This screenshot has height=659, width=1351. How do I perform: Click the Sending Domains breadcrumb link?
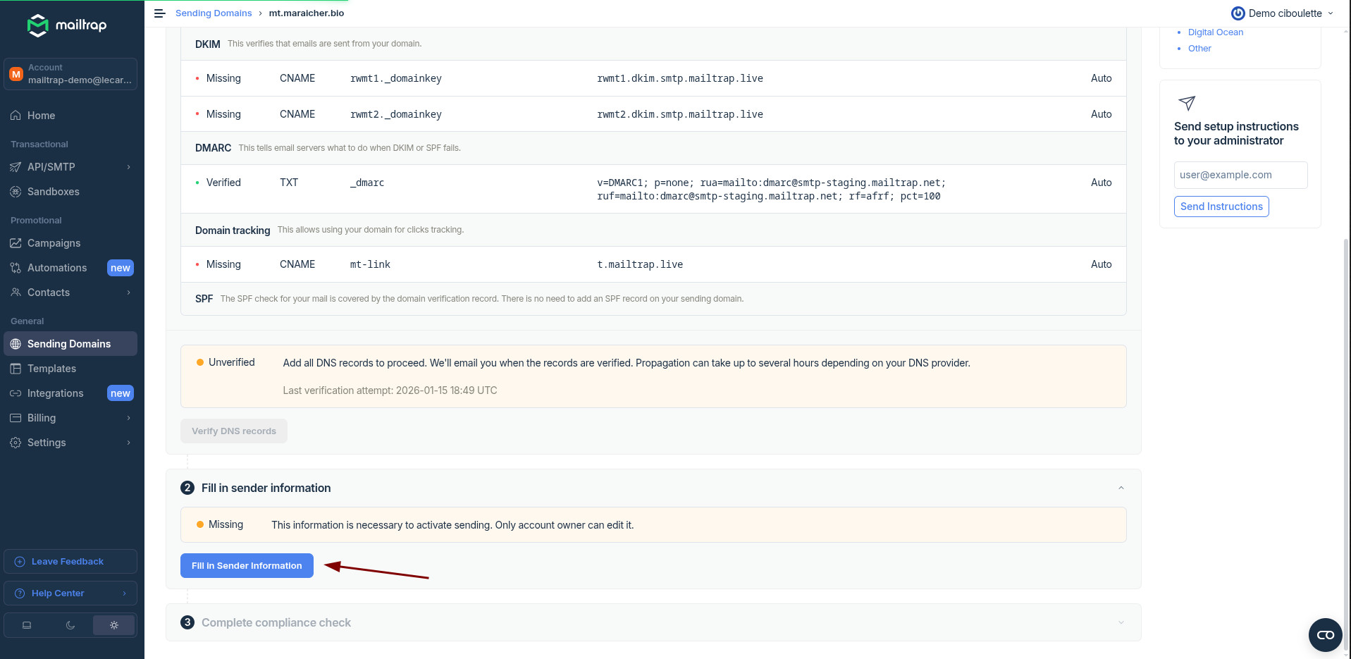[214, 13]
